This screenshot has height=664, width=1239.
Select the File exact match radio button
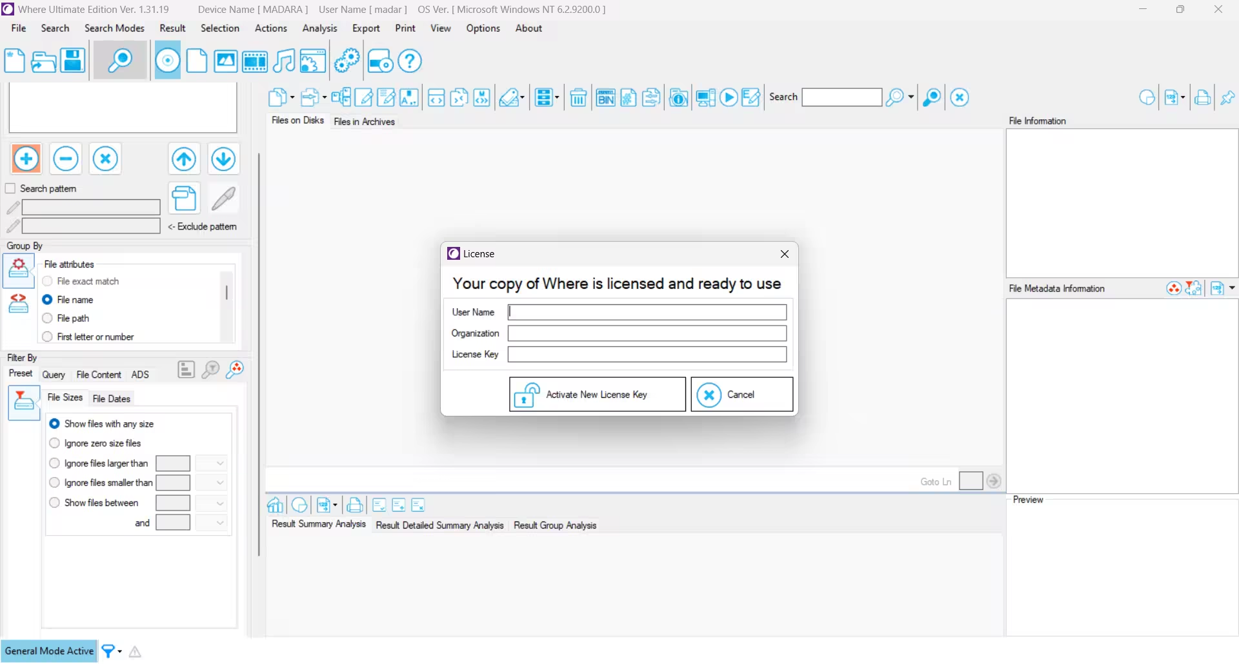click(47, 281)
